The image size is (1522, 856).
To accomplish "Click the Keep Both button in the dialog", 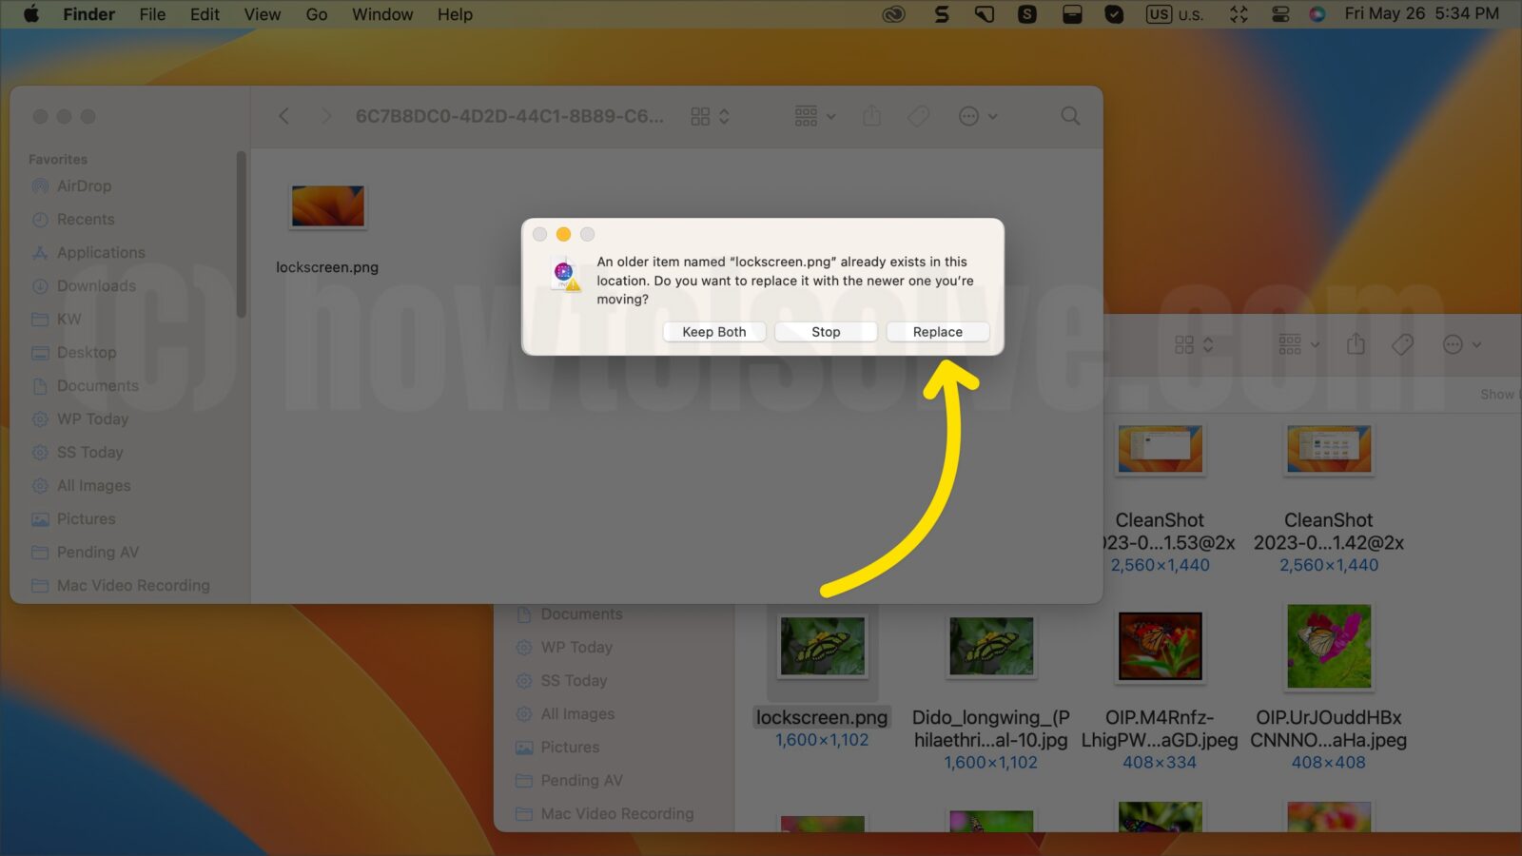I will point(713,331).
